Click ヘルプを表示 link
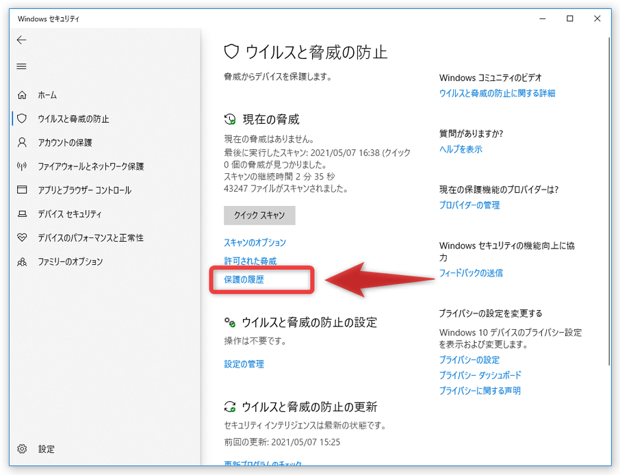 [x=461, y=149]
